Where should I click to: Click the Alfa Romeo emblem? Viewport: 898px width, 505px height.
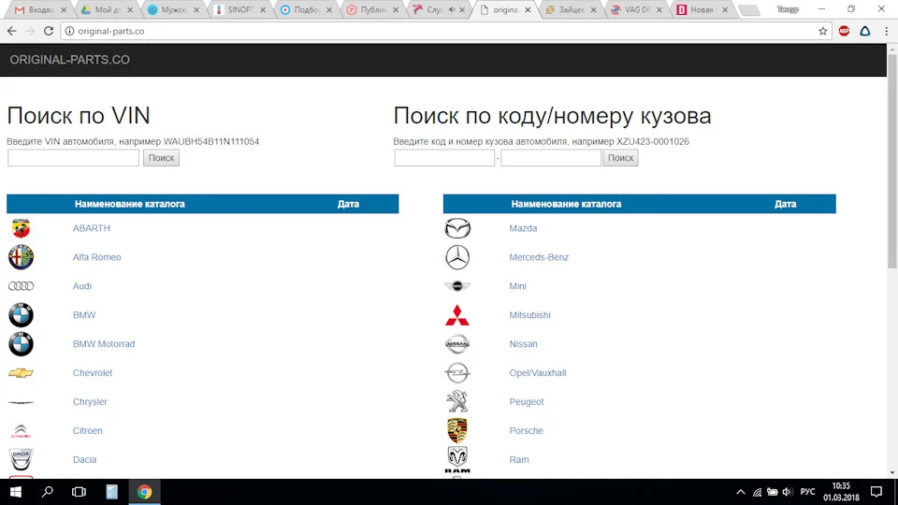pyautogui.click(x=21, y=257)
